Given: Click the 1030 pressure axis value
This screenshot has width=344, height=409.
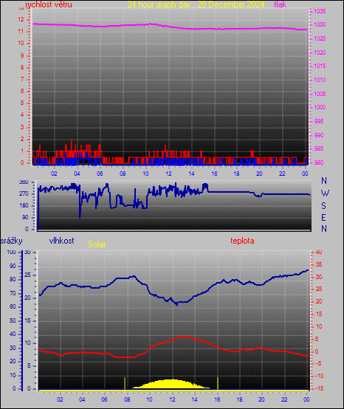Looking at the screenshot, I should point(320,24).
